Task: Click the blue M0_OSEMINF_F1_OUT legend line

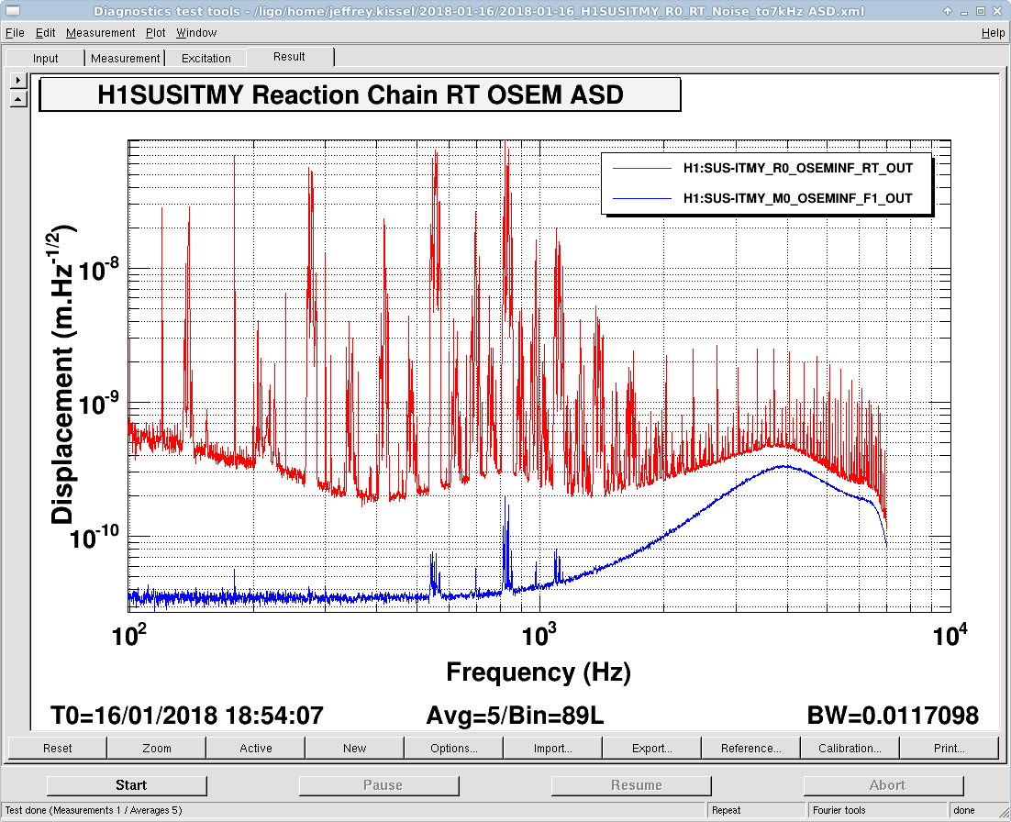Action: 641,198
